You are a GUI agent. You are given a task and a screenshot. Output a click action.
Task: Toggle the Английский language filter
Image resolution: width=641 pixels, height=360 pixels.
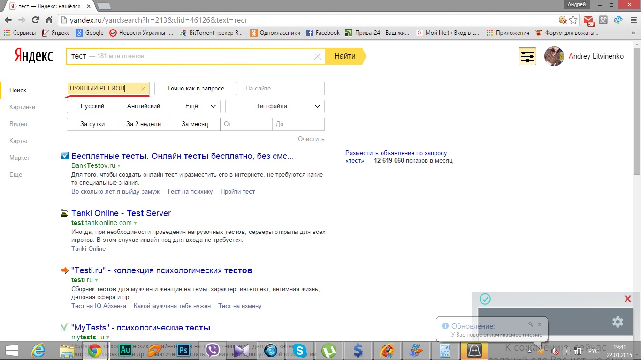(144, 106)
